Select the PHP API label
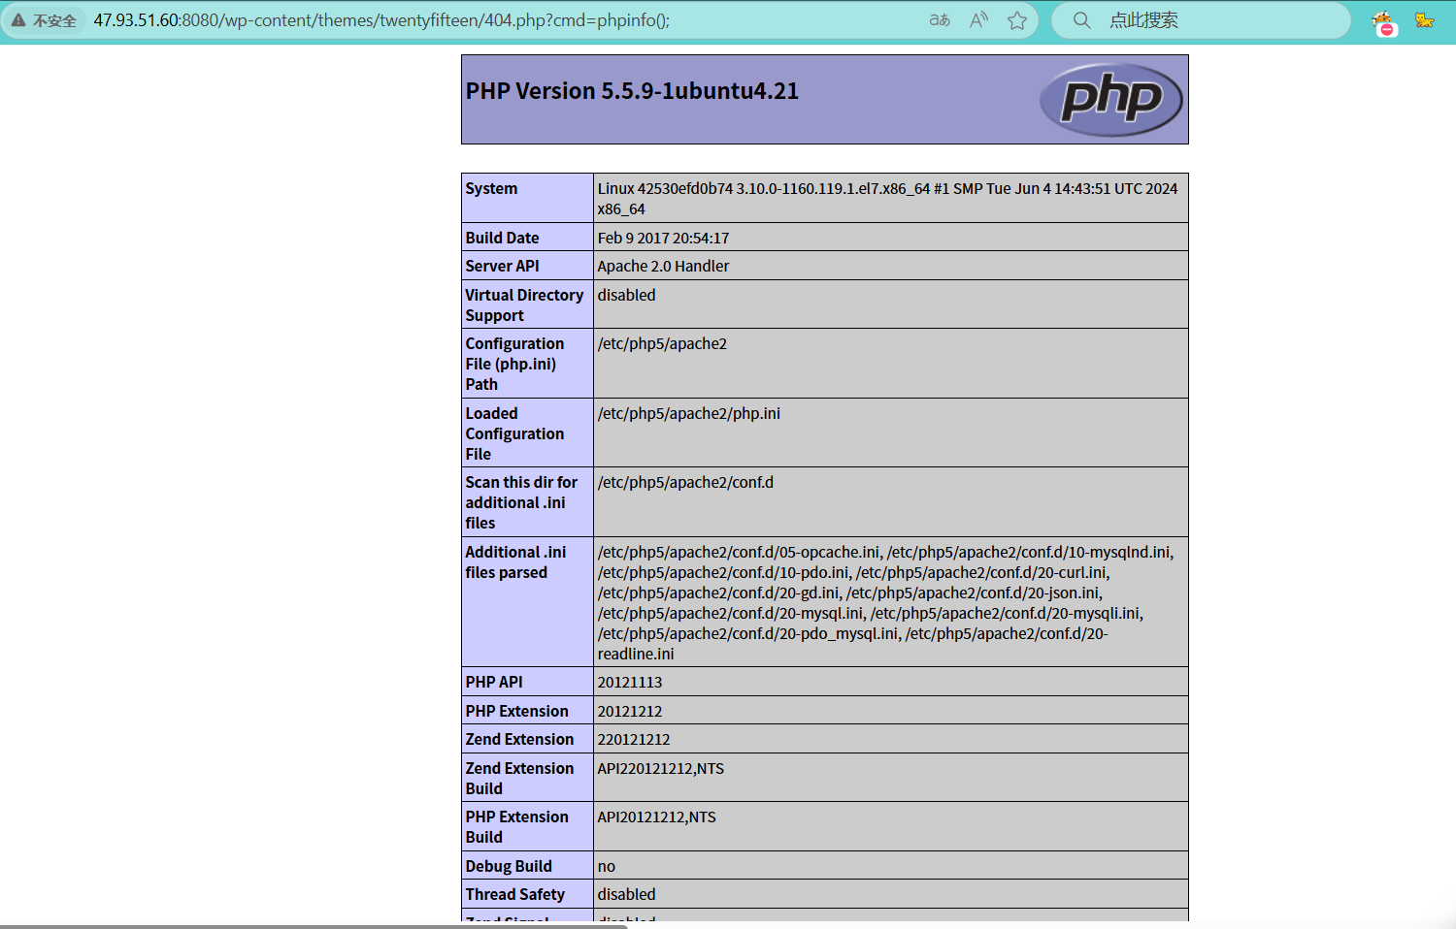This screenshot has width=1456, height=929. tap(494, 682)
